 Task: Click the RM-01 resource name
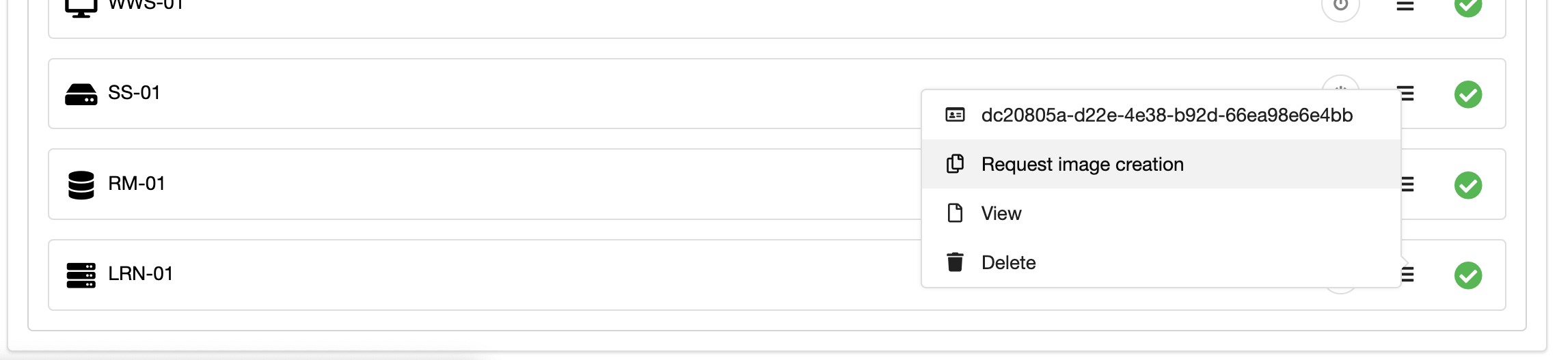coord(137,183)
